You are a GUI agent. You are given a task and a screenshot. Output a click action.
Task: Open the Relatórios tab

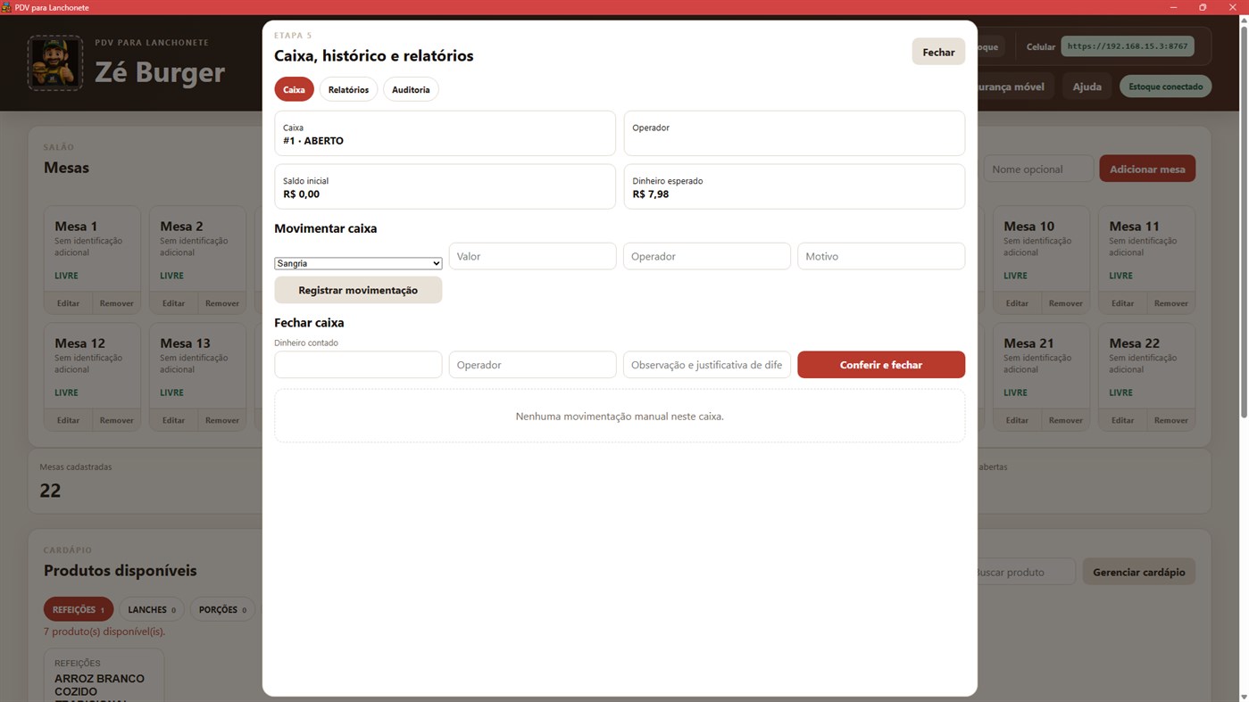(x=348, y=89)
